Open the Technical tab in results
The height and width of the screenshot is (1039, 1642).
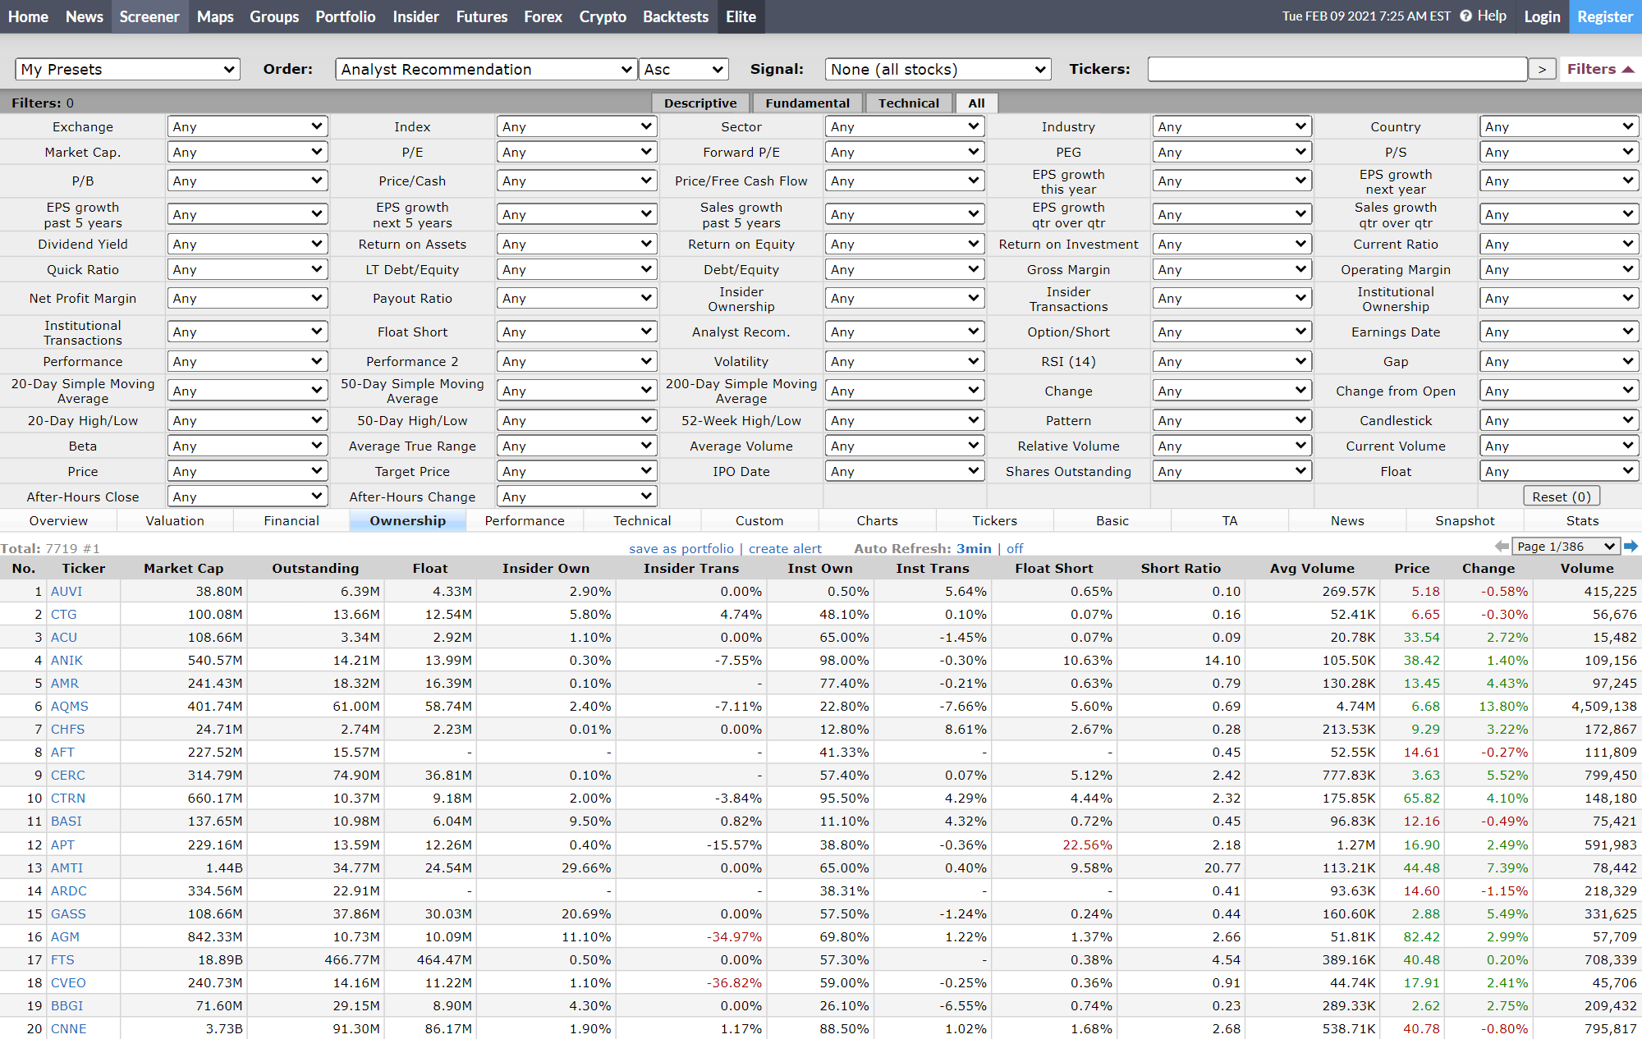(x=641, y=520)
